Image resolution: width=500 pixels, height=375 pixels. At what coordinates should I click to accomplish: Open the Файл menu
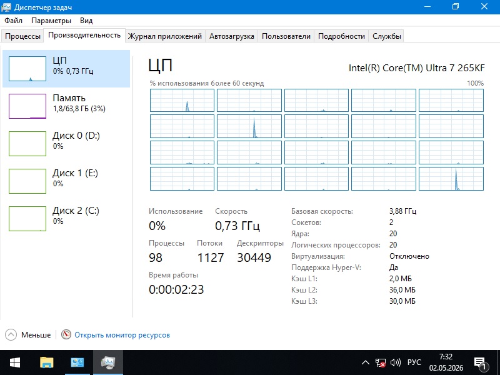(x=13, y=21)
